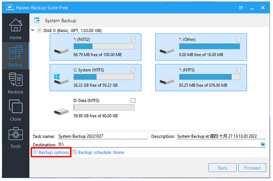Click the Task name input field
273x181 pixels.
(102, 136)
